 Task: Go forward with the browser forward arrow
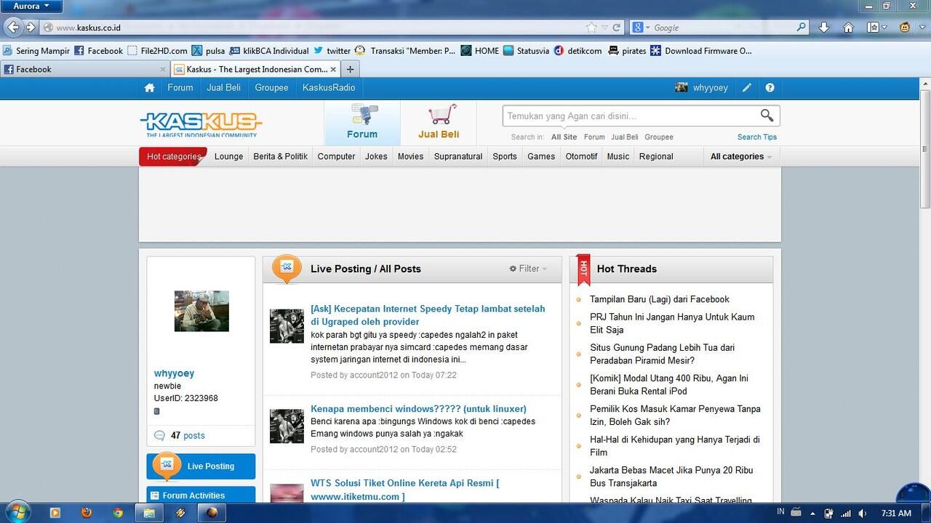(x=30, y=28)
